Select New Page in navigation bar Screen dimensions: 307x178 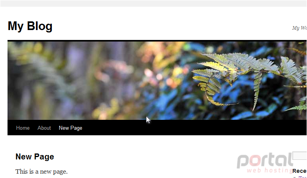coord(70,128)
